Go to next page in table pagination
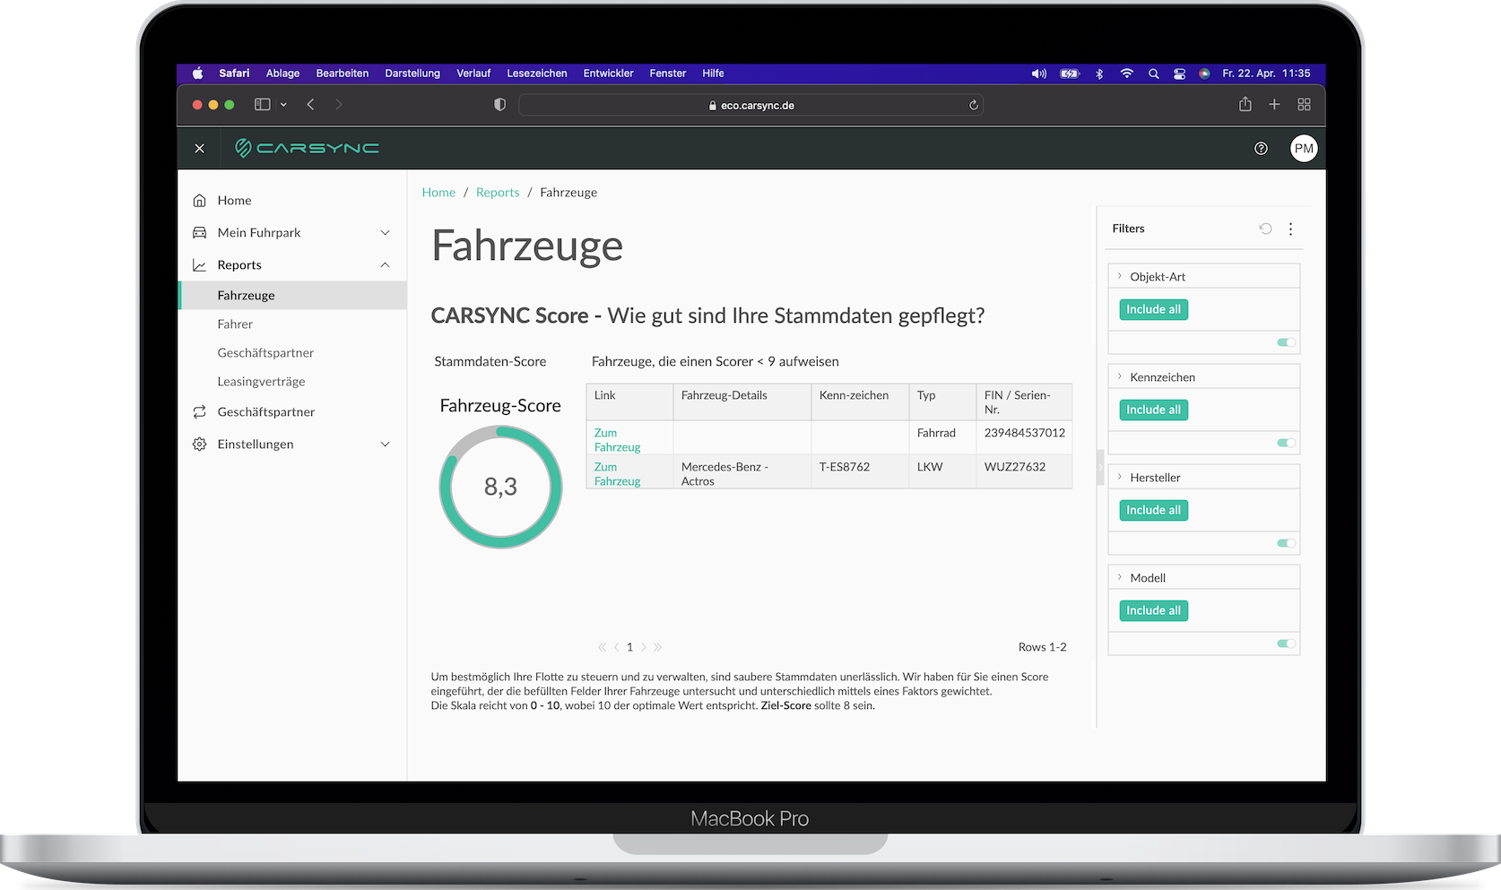 coord(644,647)
